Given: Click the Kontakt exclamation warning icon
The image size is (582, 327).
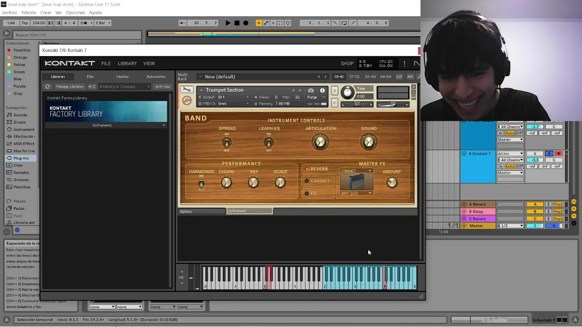Looking at the screenshot, I should click(404, 64).
